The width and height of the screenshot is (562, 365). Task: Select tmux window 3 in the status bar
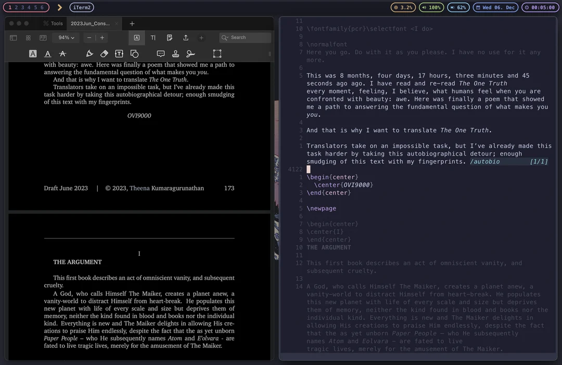tap(23, 7)
